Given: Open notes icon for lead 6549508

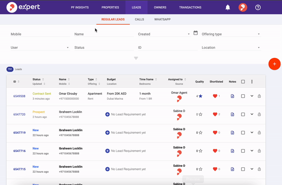Looking at the screenshot, I should tap(232, 96).
